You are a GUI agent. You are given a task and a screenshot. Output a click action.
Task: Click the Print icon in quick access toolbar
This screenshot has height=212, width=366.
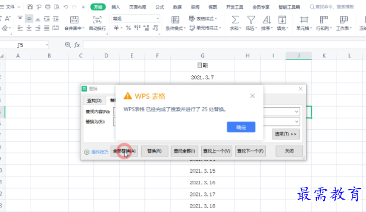tap(48, 7)
